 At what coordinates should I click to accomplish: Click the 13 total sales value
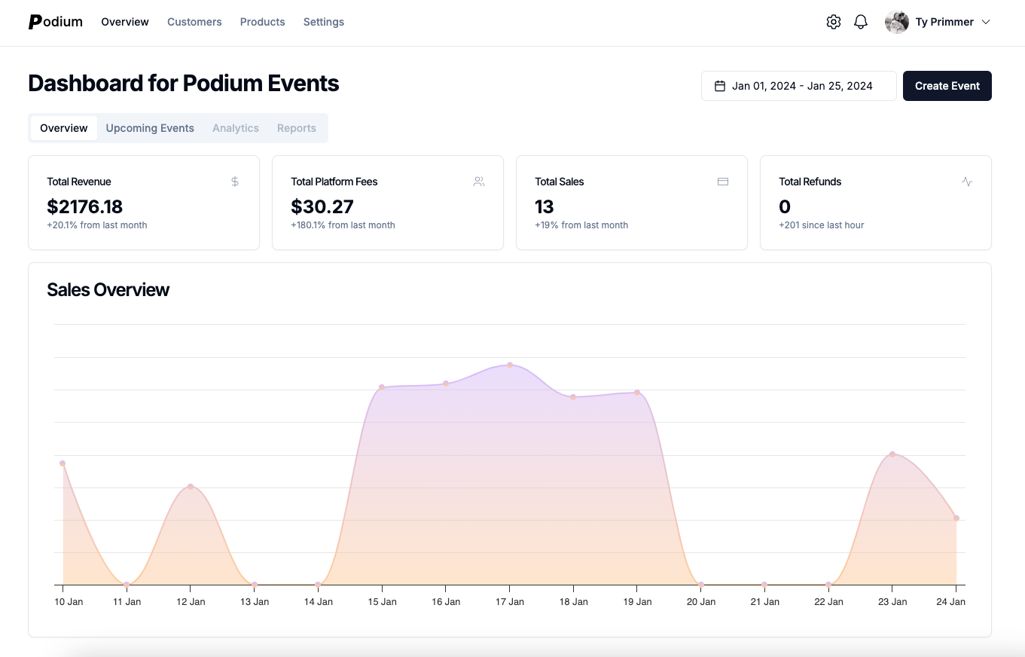tap(545, 206)
